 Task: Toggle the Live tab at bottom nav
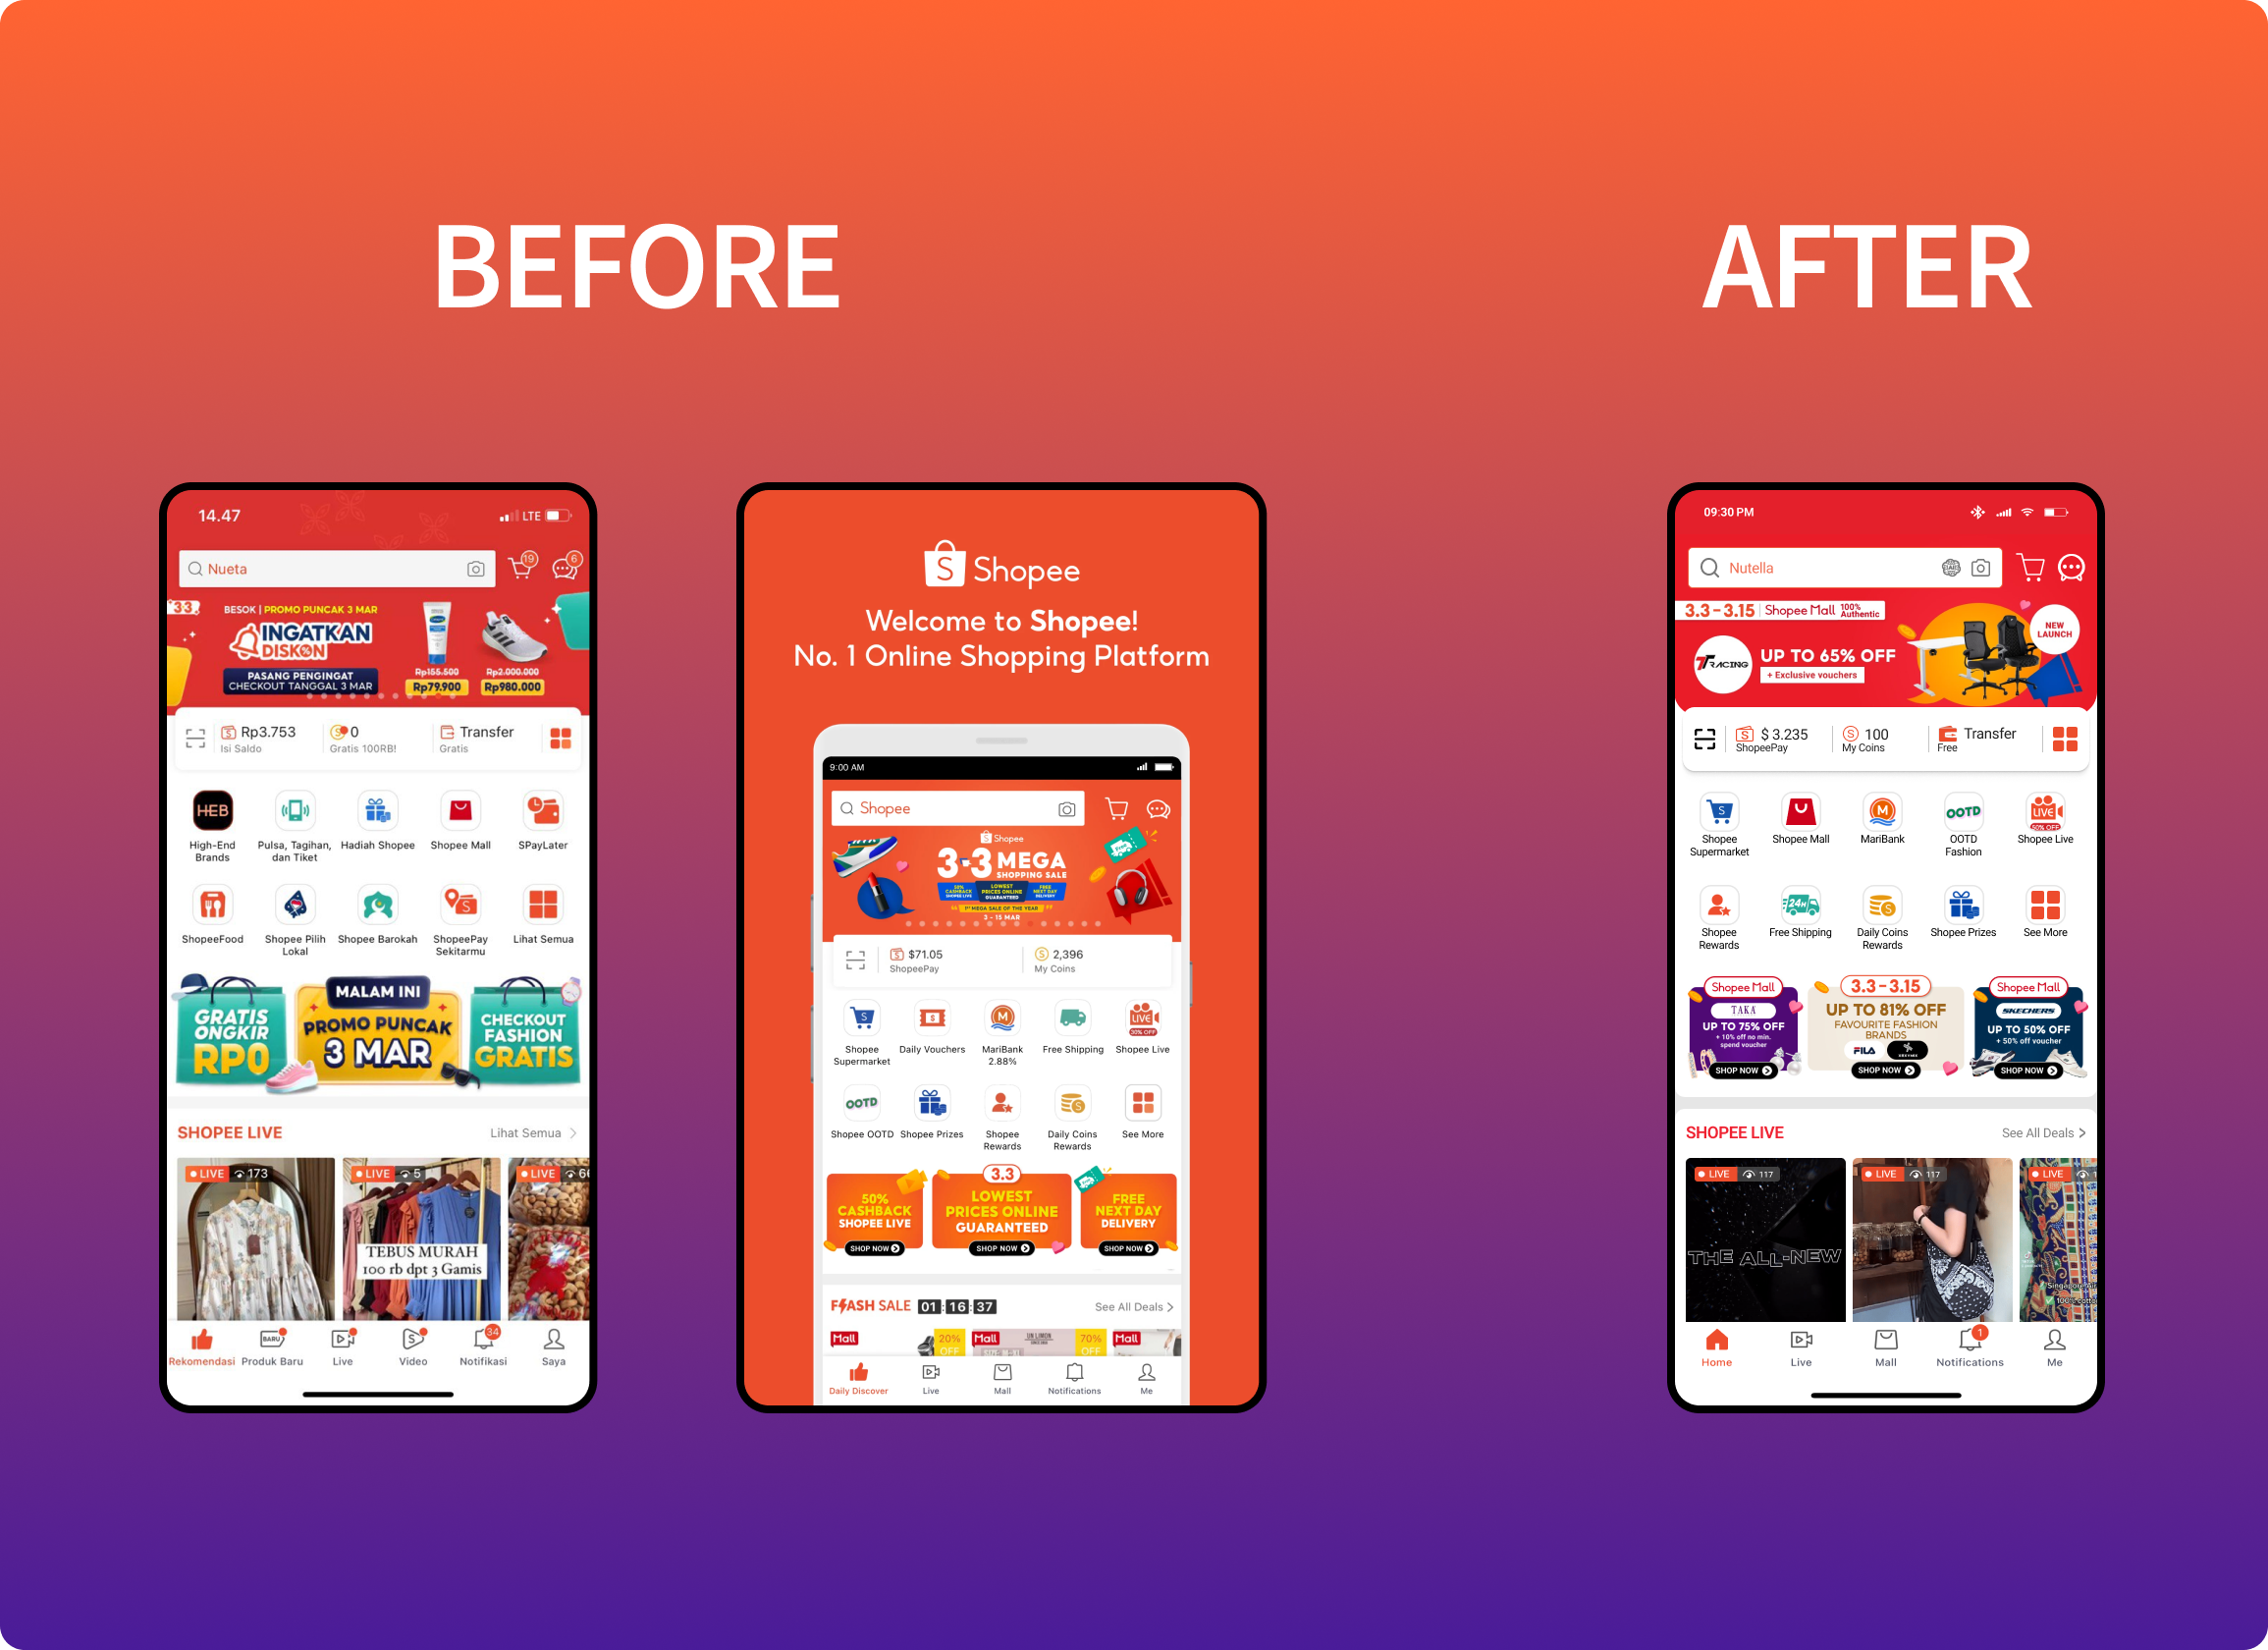1800,1352
